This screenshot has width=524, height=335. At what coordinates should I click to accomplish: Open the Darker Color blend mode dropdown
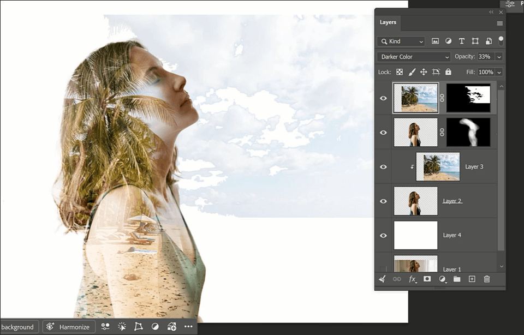pos(414,57)
